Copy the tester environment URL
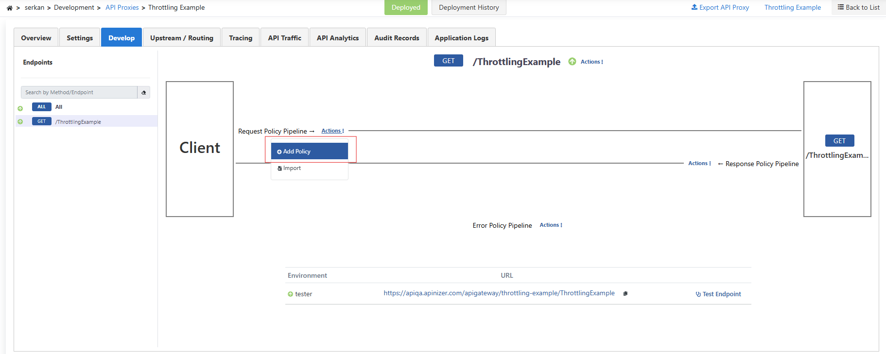The height and width of the screenshot is (354, 886). coord(625,293)
